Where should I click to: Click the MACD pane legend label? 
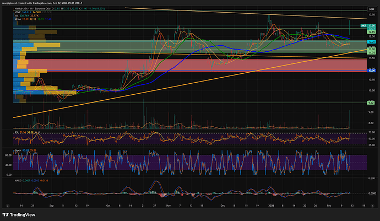17,180
